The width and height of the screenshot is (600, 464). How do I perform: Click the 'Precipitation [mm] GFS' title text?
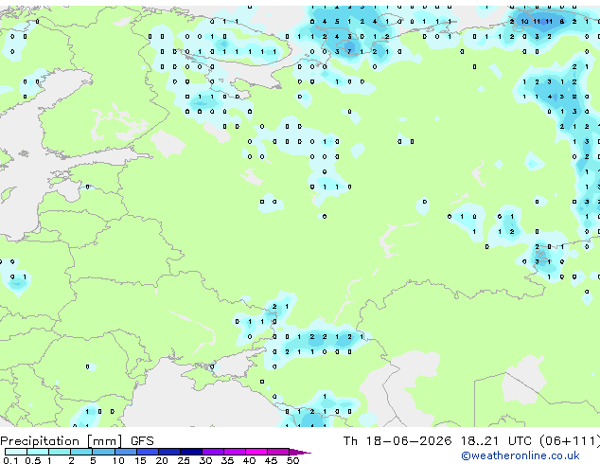click(x=77, y=441)
